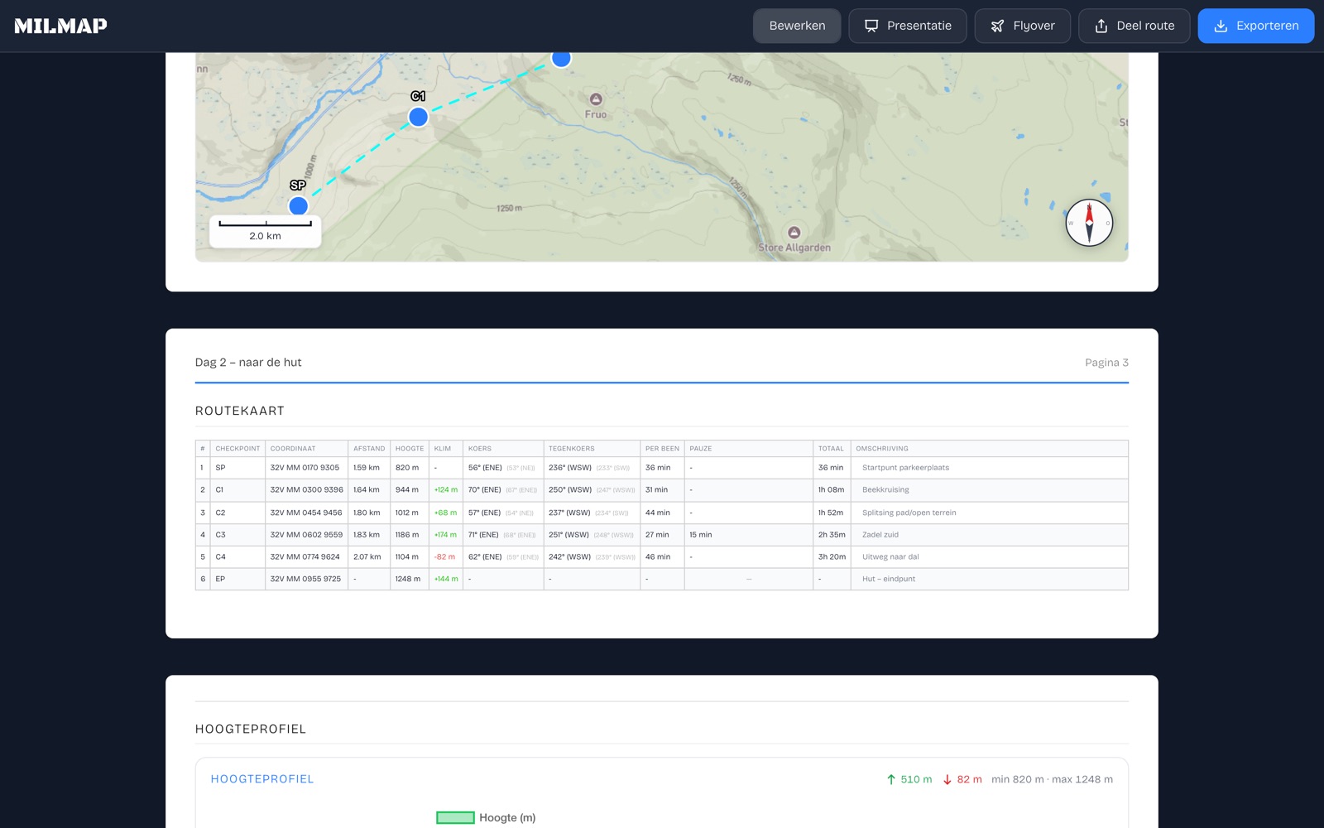This screenshot has height=828, width=1324.
Task: Select coordinate cell 32V MM 0955 9725
Action: [305, 579]
